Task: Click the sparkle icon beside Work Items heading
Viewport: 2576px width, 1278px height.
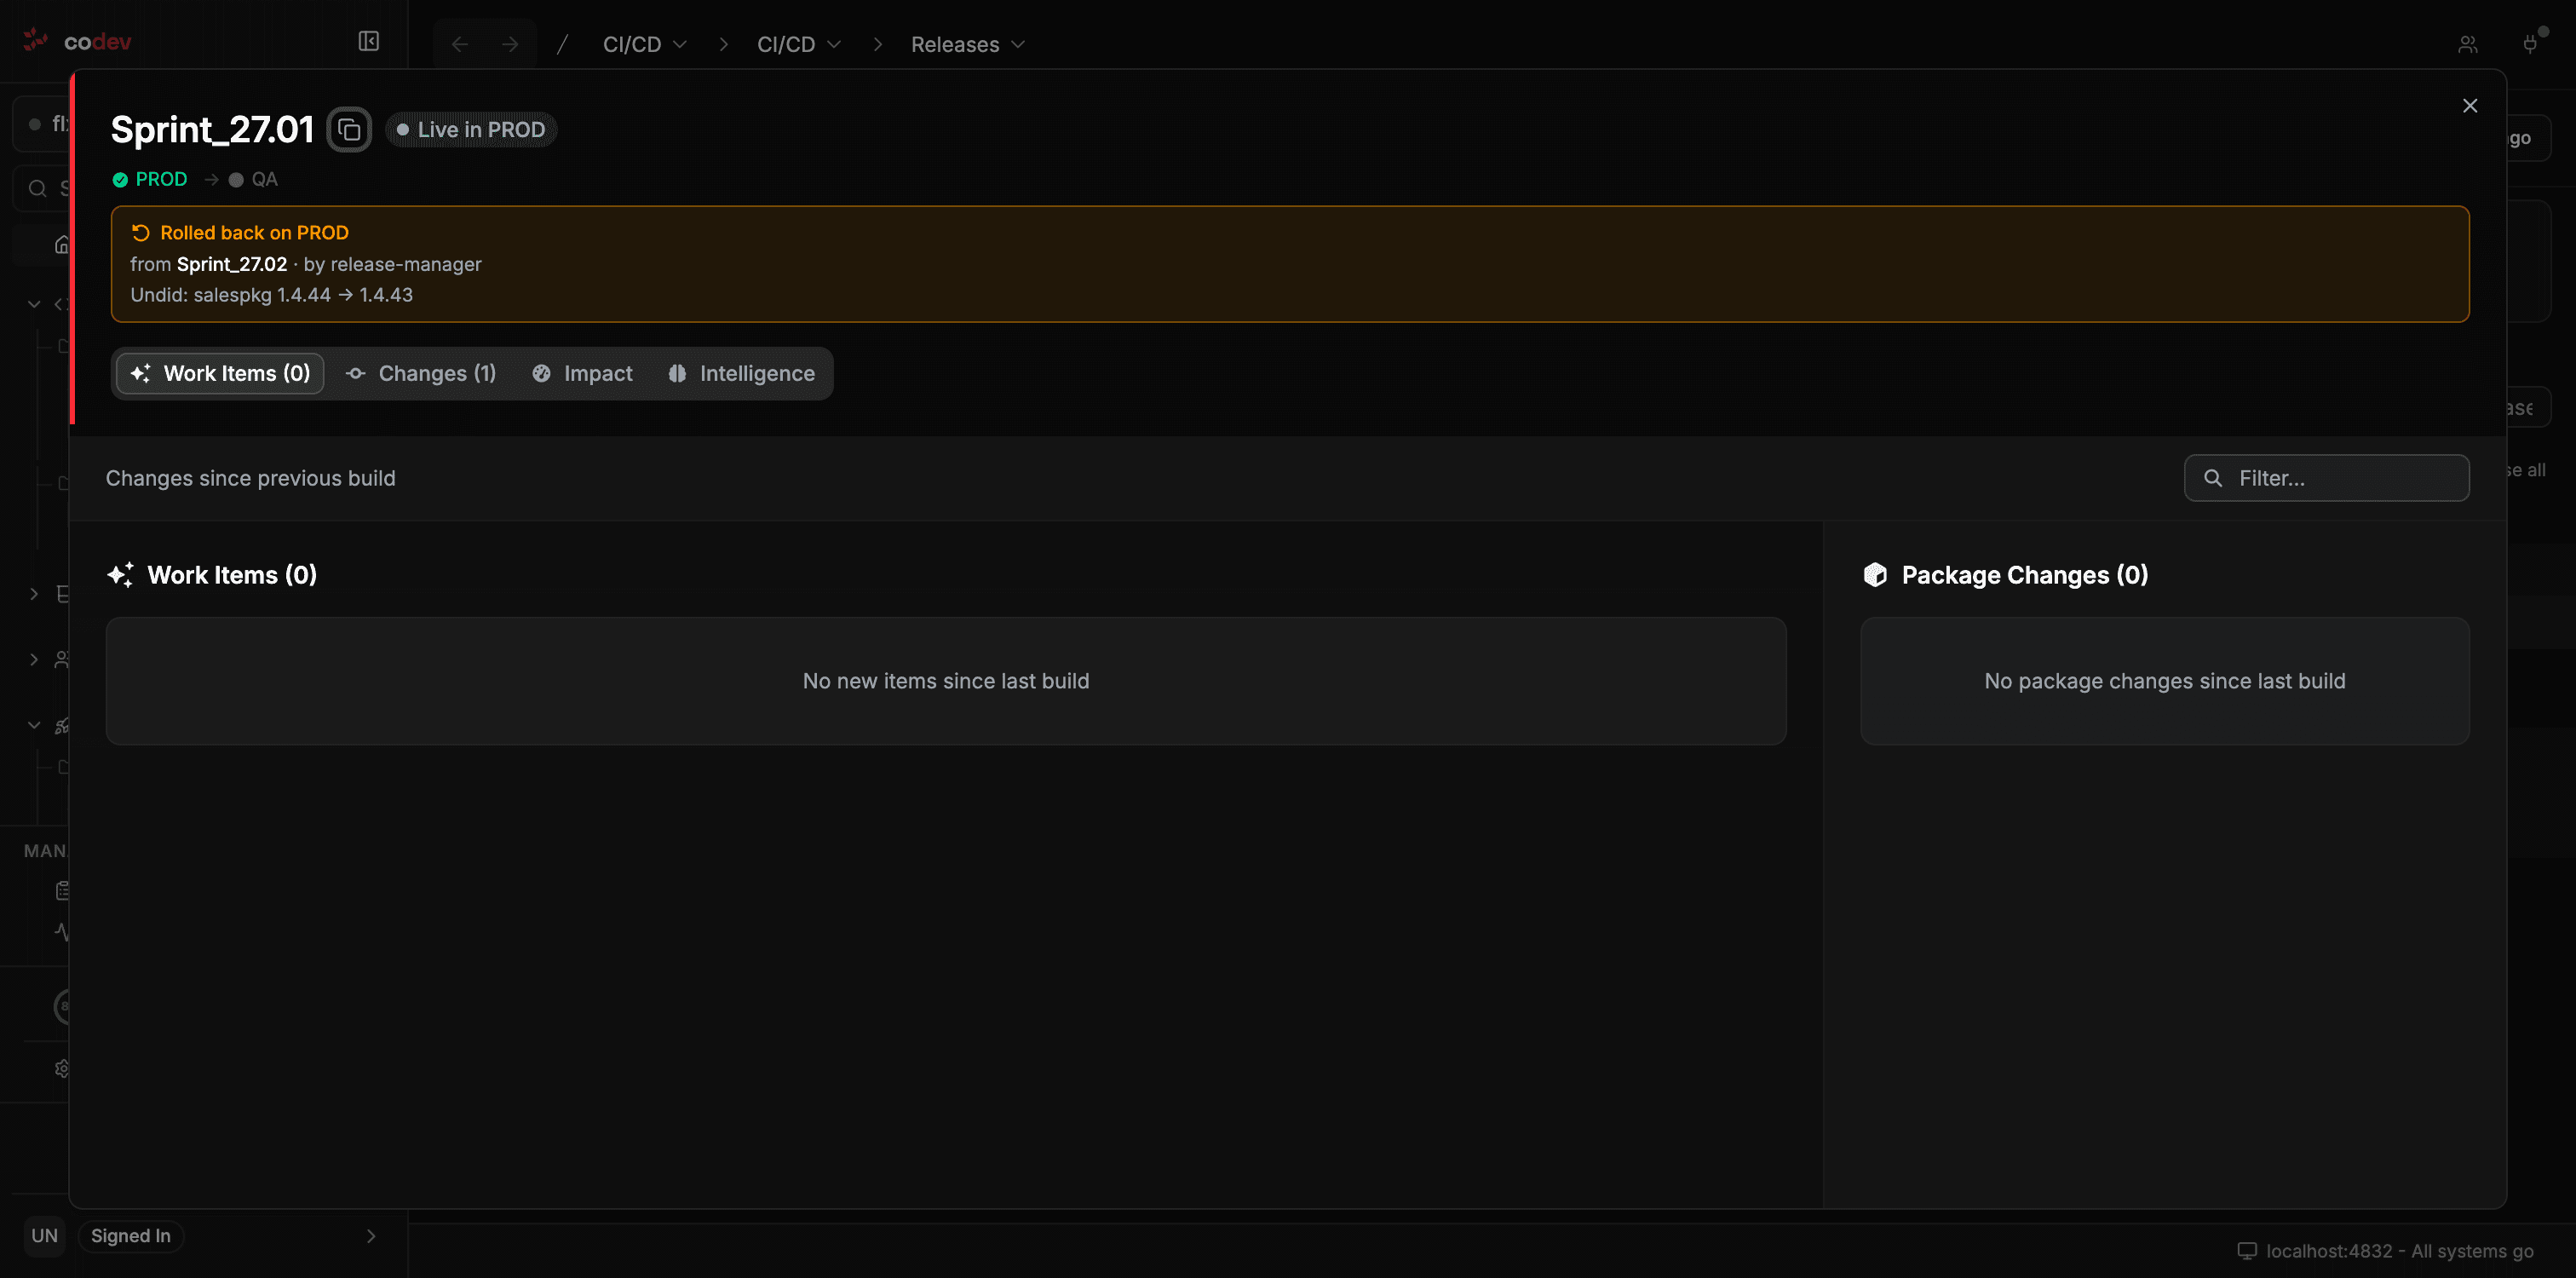Action: [121, 575]
